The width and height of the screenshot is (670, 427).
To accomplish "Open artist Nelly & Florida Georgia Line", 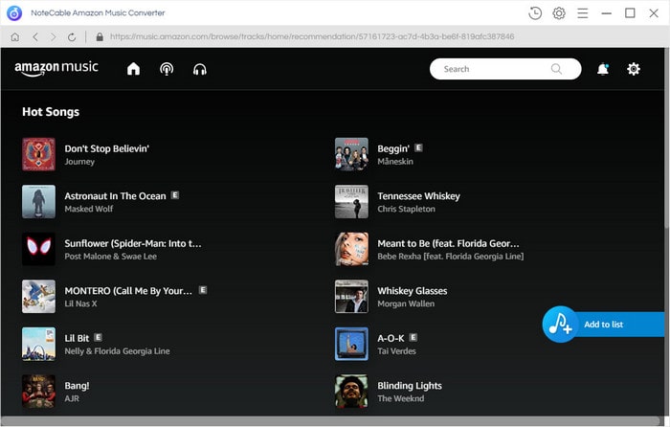I will [x=117, y=351].
